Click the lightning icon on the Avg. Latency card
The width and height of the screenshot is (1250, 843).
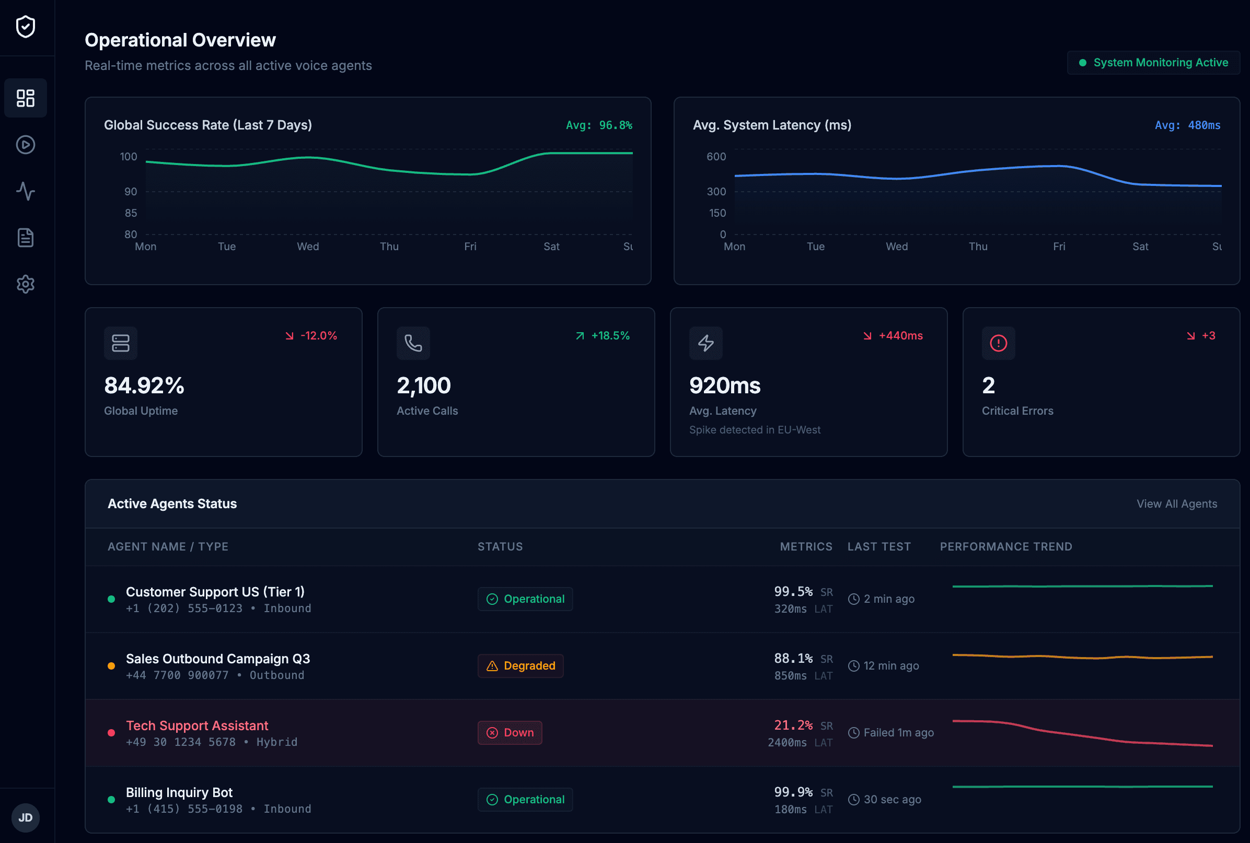pyautogui.click(x=705, y=343)
